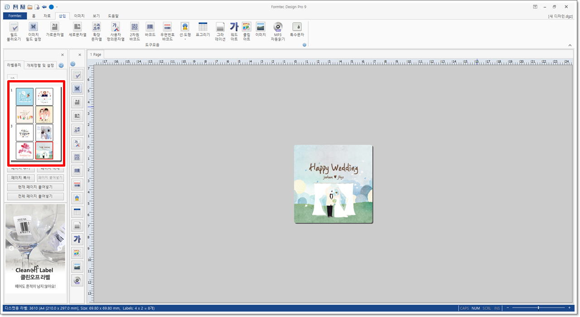
Task: Click table icon in vertical toolbox
Action: (77, 211)
